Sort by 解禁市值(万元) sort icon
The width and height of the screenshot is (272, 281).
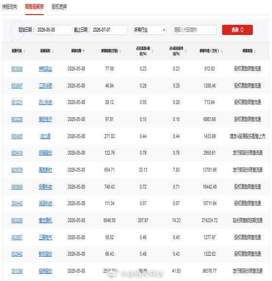pyautogui.click(x=222, y=51)
